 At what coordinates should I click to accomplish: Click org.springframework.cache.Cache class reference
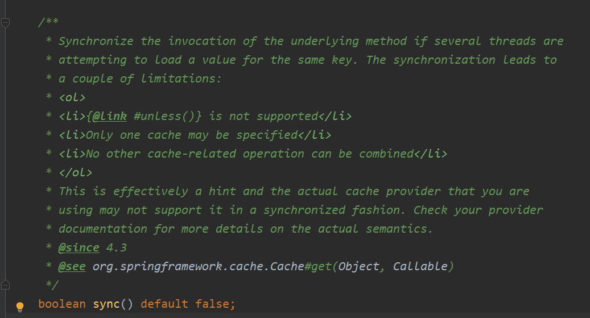pyautogui.click(x=199, y=266)
